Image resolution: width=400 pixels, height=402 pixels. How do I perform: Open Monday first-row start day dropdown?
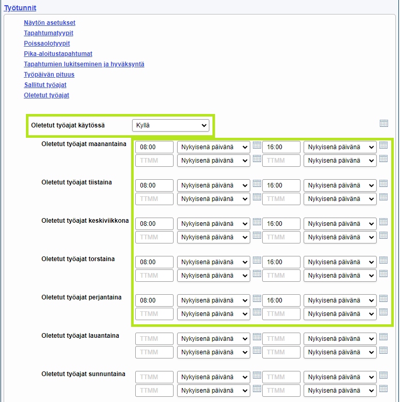coord(213,147)
